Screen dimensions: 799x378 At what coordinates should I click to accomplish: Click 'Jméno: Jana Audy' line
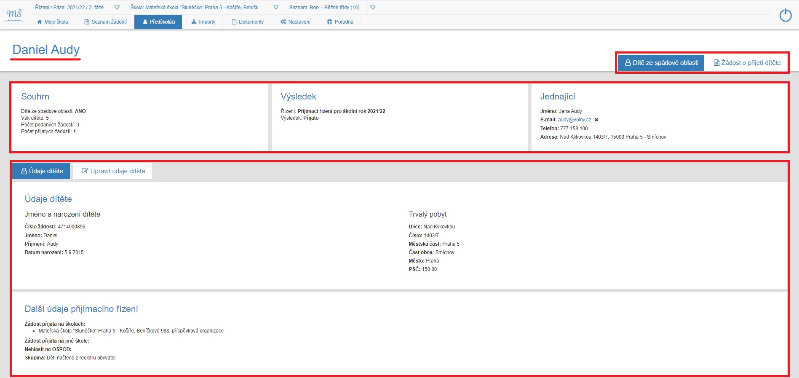(x=561, y=111)
